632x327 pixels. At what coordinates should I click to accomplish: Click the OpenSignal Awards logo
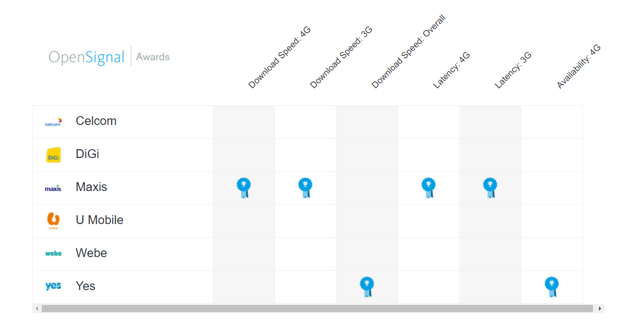109,57
